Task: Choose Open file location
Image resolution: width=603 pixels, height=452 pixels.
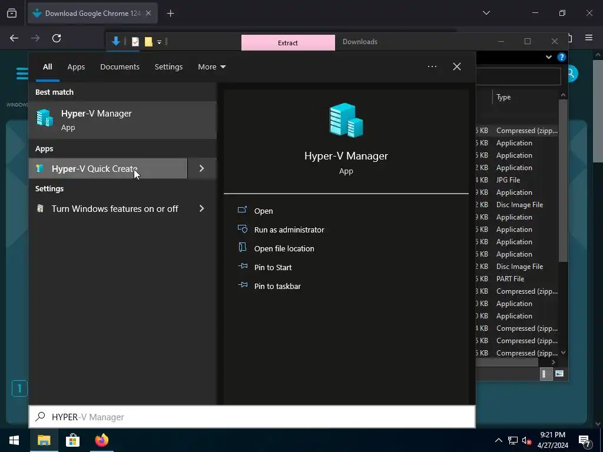Action: click(x=284, y=249)
